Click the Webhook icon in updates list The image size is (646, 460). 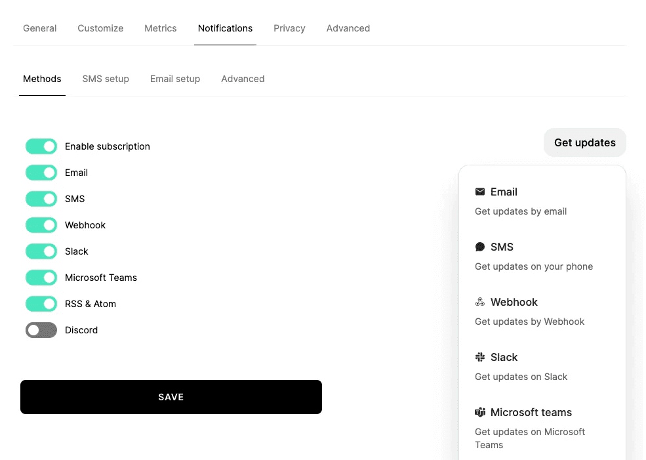point(480,303)
